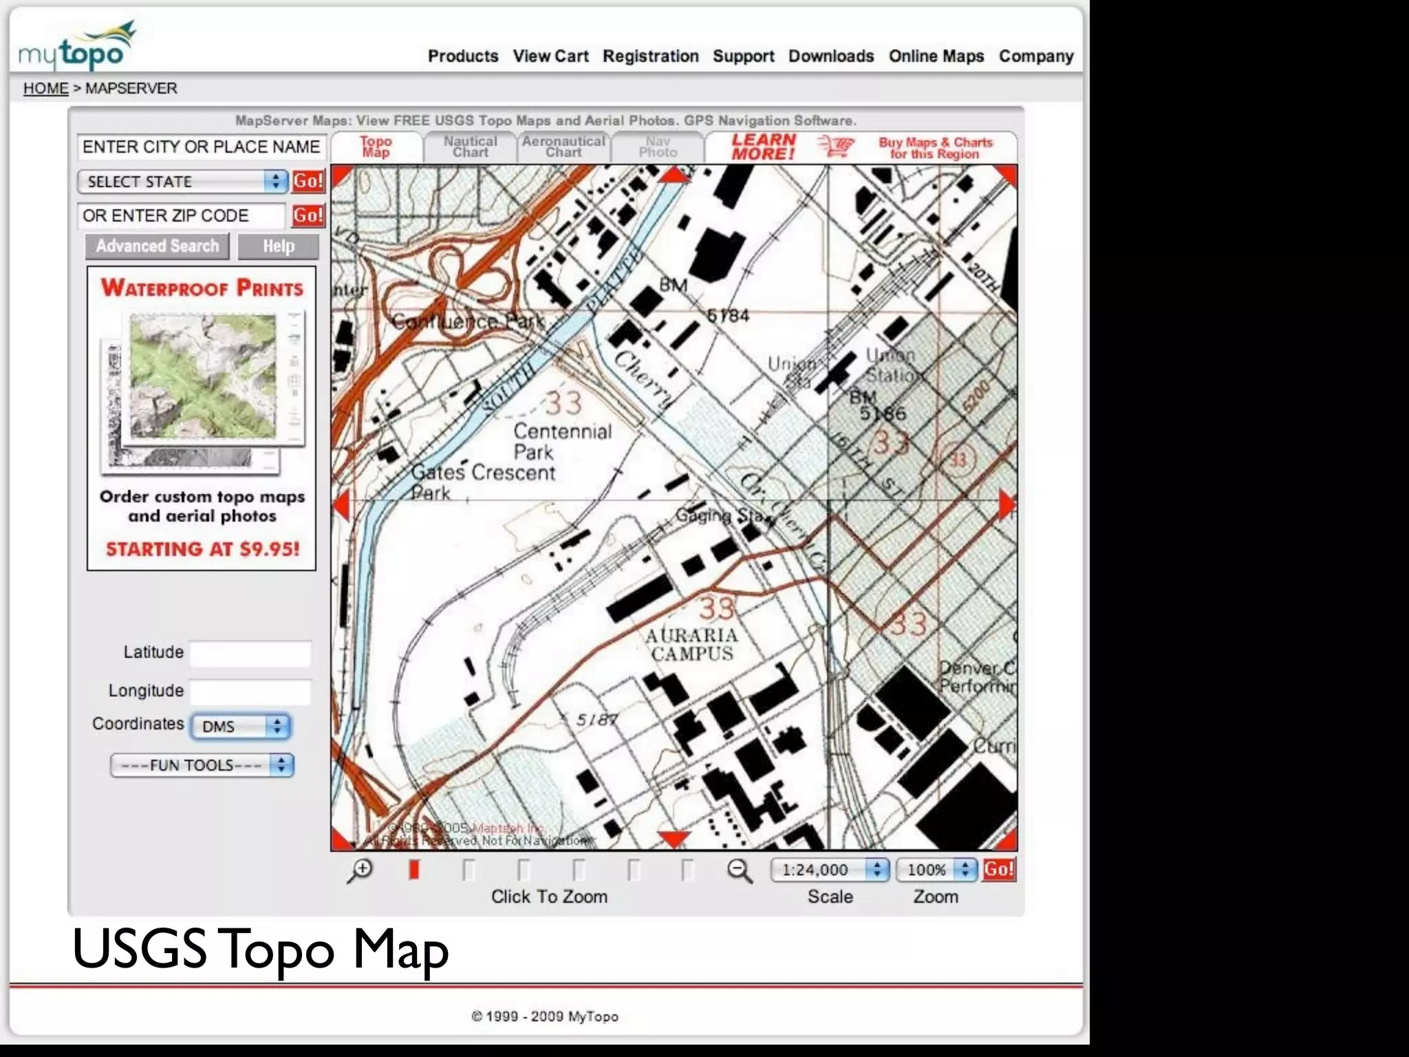The width and height of the screenshot is (1409, 1057).
Task: Click the LEARN MORE! link
Action: [x=763, y=147]
